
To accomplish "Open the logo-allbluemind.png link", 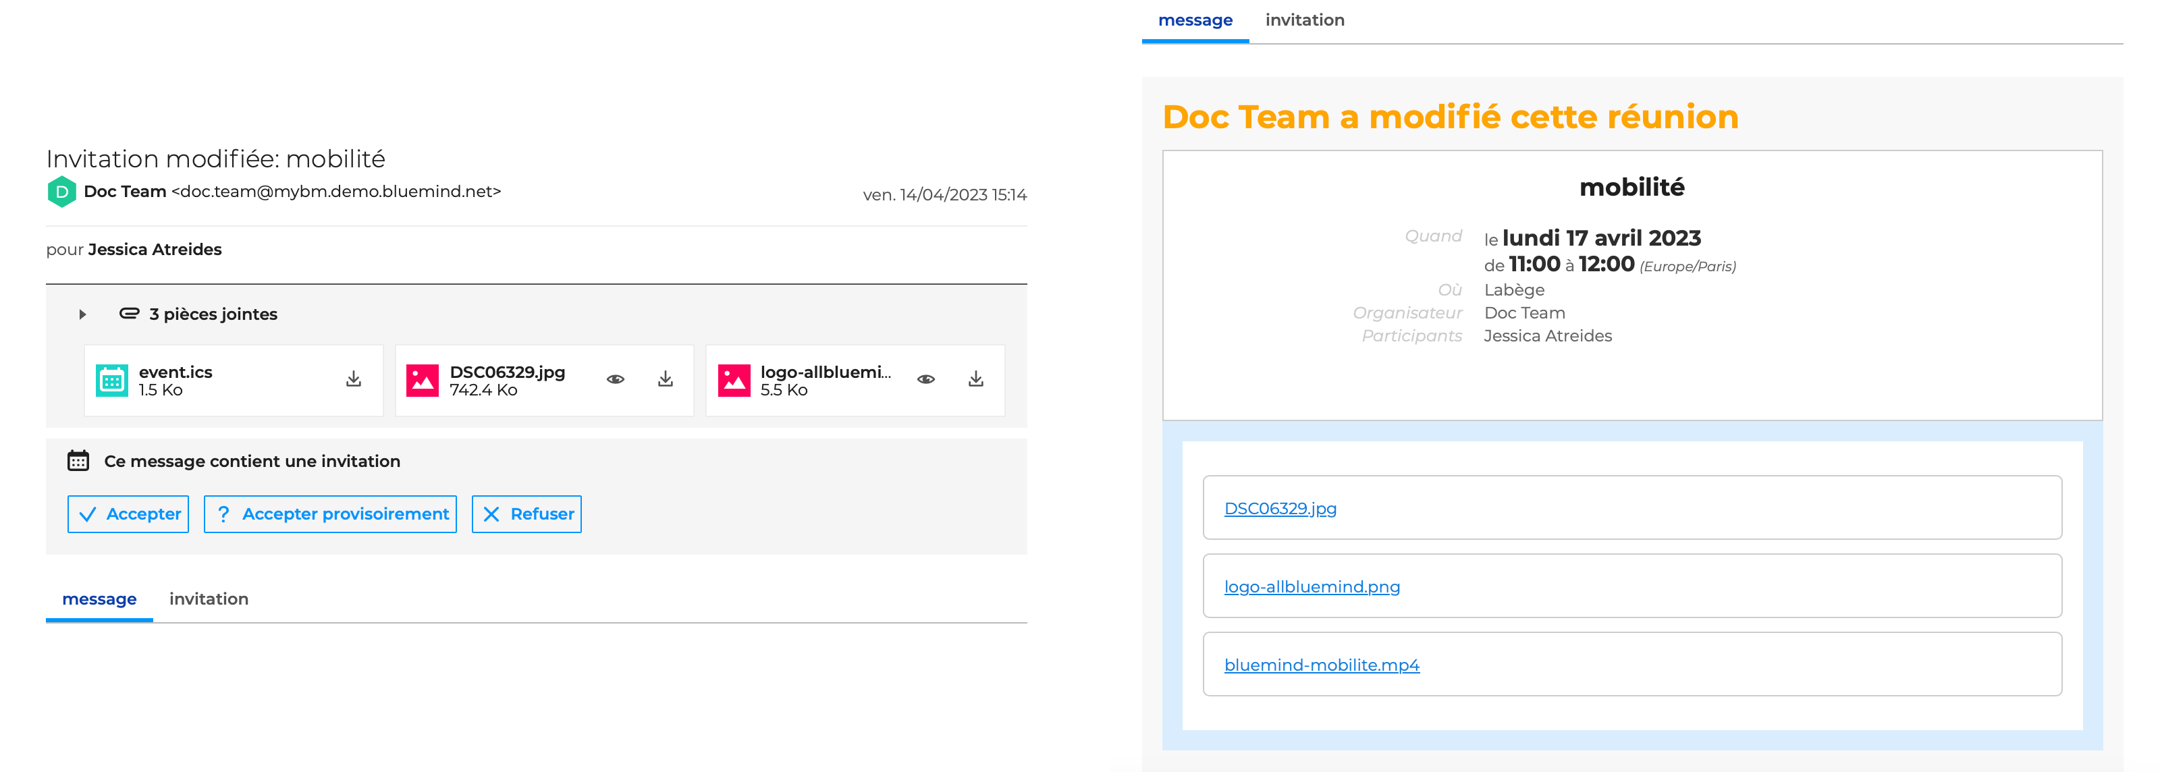I will 1312,586.
